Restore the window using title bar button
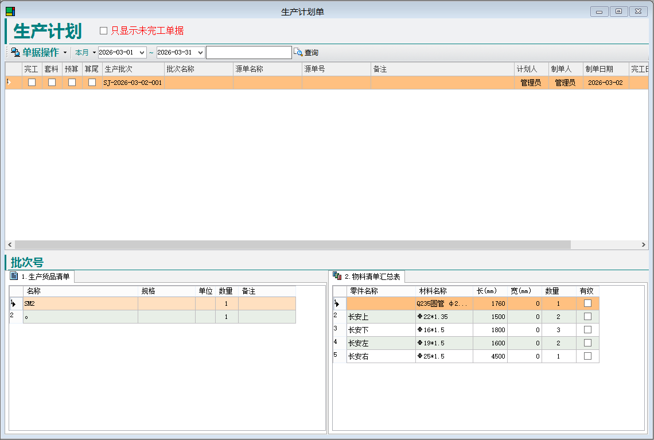Screen dimensions: 654x440 tap(618, 11)
